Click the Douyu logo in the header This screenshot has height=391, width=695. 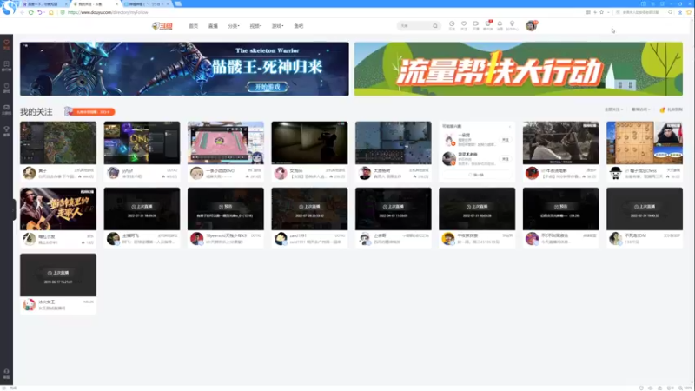162,26
